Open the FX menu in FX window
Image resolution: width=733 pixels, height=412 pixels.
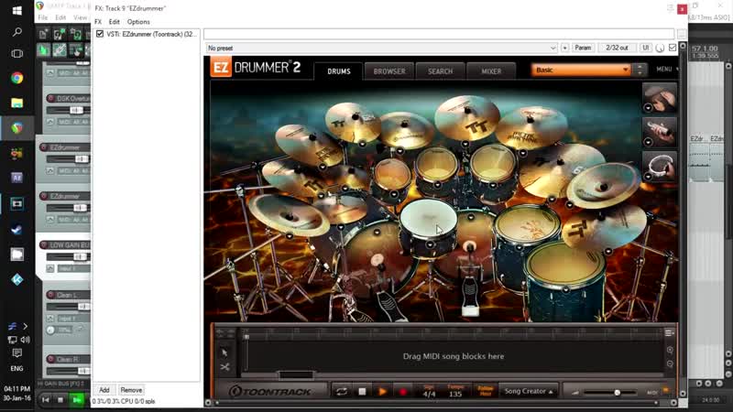[x=98, y=22]
